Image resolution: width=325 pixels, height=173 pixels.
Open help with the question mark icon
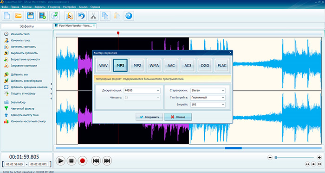tap(129, 16)
